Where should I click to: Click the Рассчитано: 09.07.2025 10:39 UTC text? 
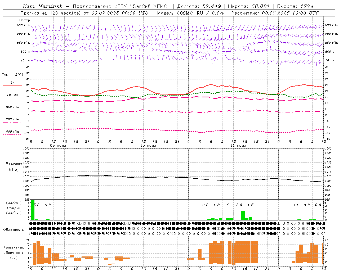coord(275,13)
